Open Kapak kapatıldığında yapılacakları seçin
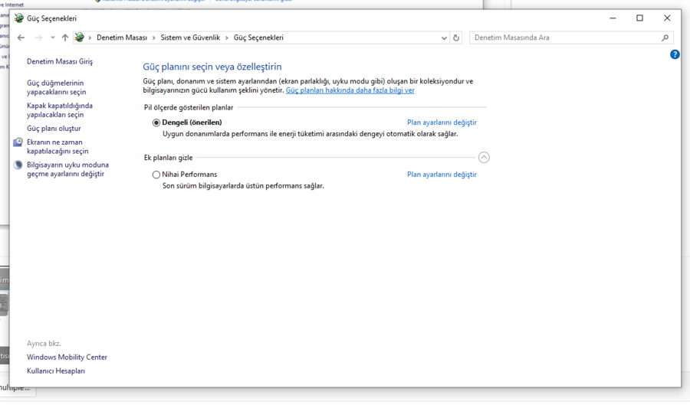 pos(60,110)
